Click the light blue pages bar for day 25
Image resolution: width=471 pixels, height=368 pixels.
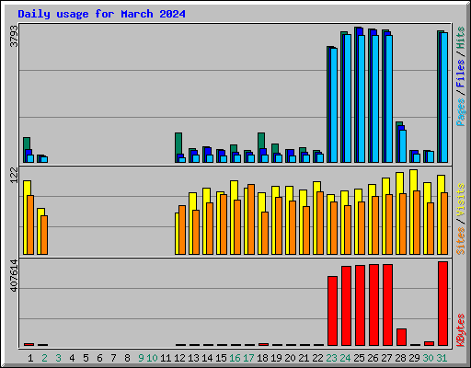(x=362, y=98)
